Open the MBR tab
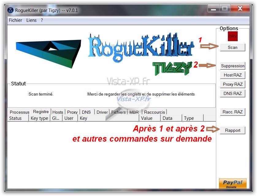257x196 pixels. (134, 112)
